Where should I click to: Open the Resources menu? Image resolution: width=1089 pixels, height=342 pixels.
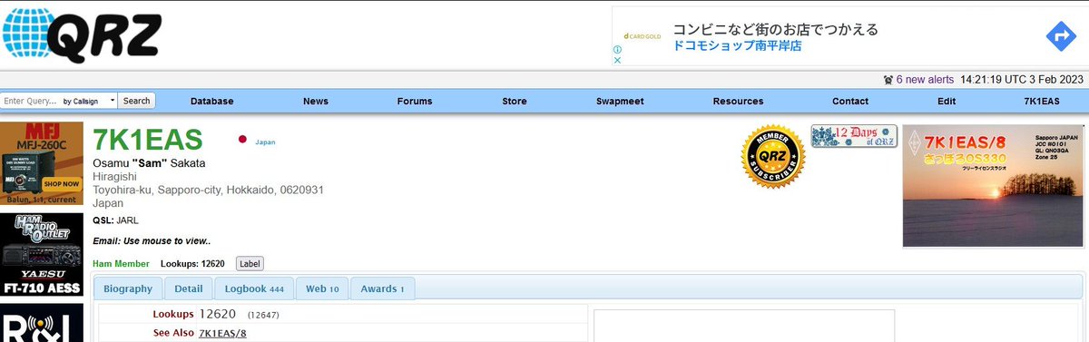click(x=738, y=101)
